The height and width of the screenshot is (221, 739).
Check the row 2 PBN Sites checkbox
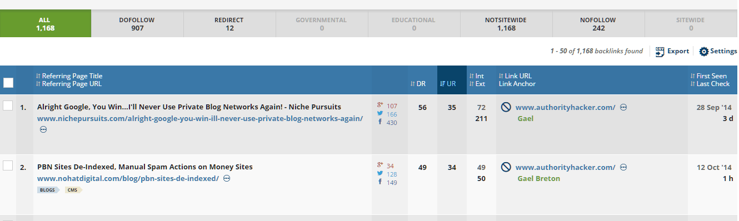8,165
